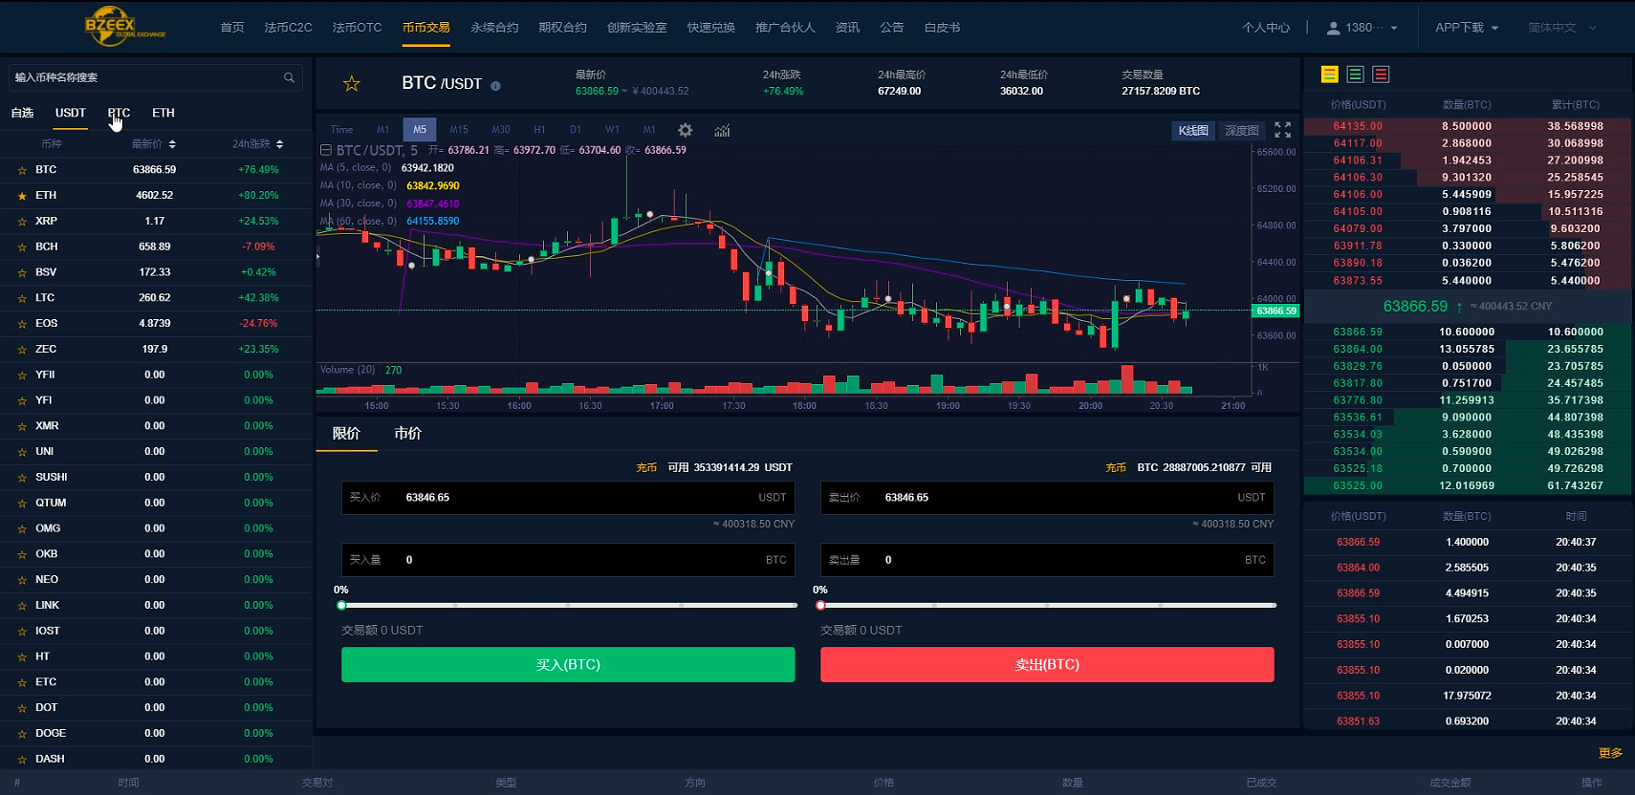Toggle favorite star for BSV row

(x=22, y=272)
